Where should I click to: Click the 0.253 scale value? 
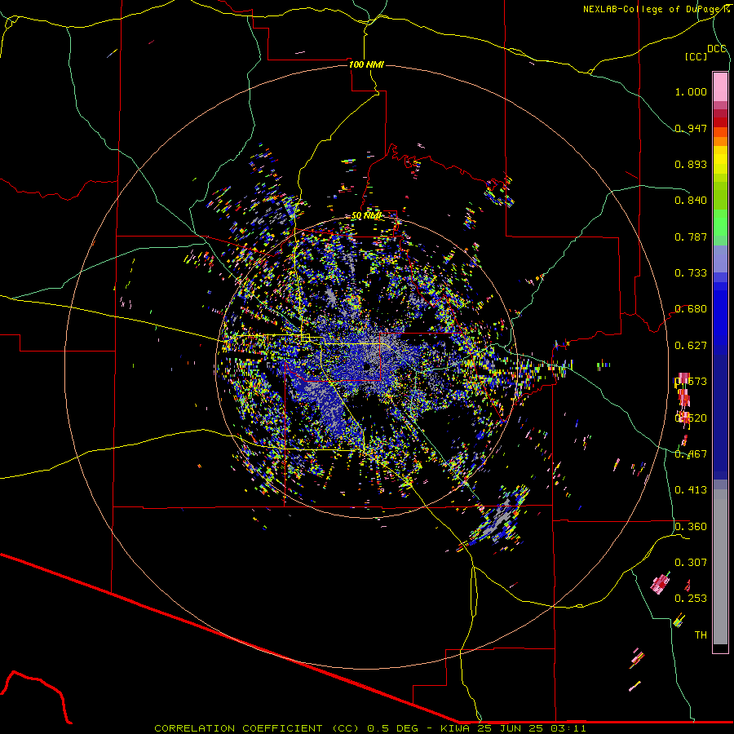coord(691,599)
